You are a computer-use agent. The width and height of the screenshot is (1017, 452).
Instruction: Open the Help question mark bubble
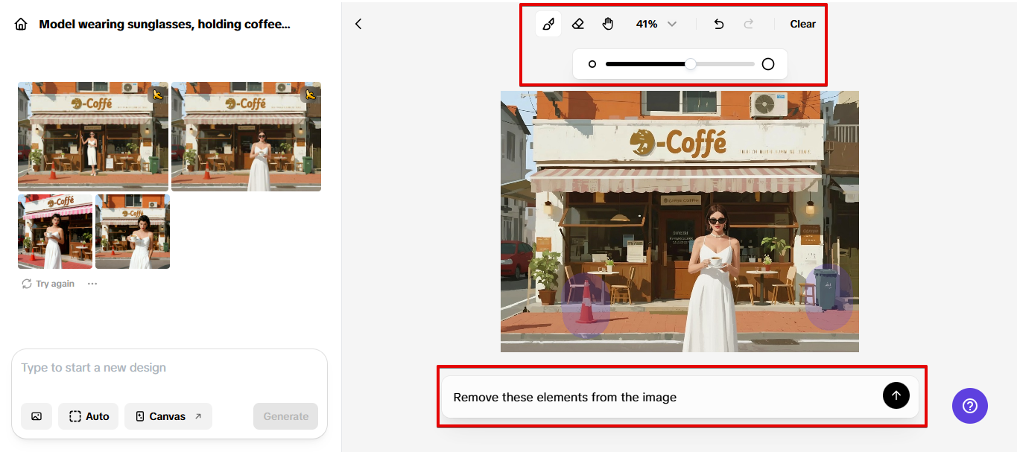tap(969, 406)
